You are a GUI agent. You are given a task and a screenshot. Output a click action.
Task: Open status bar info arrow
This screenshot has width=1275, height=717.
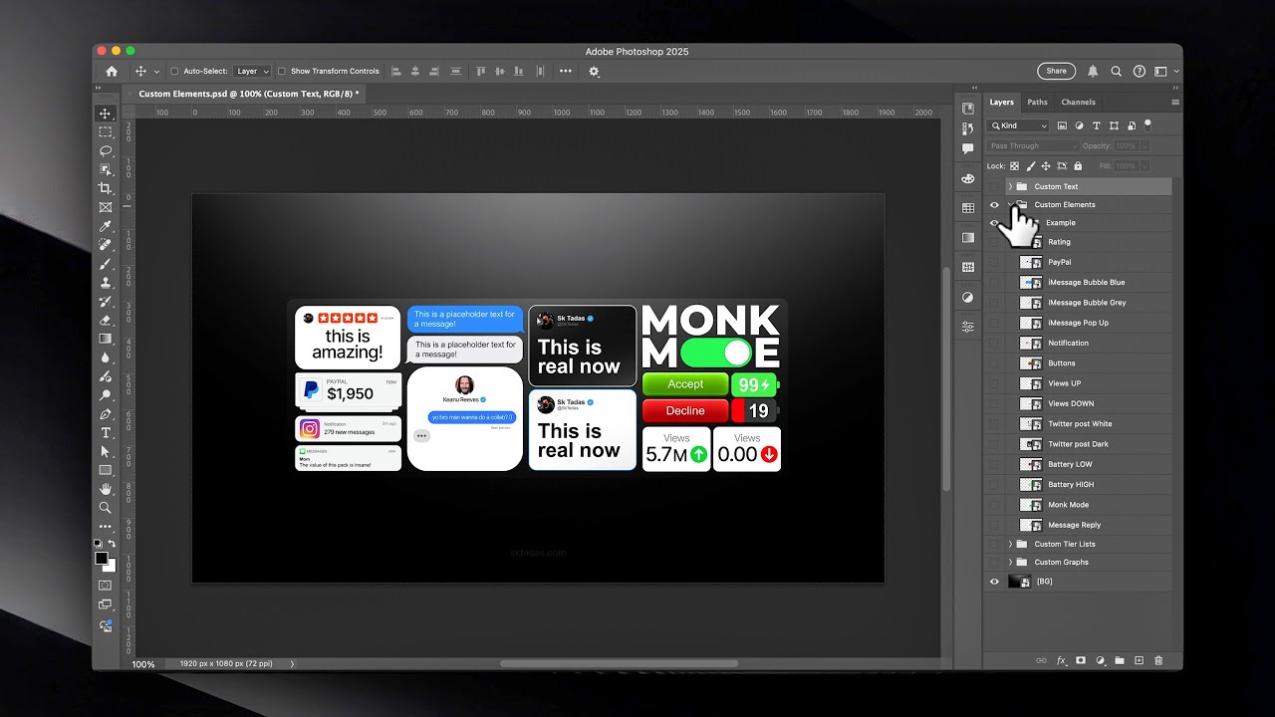[292, 663]
